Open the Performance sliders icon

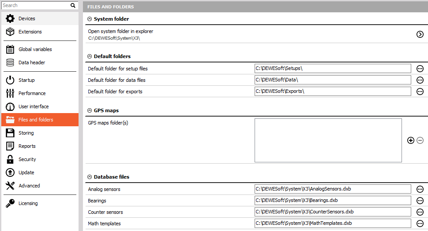(10, 93)
